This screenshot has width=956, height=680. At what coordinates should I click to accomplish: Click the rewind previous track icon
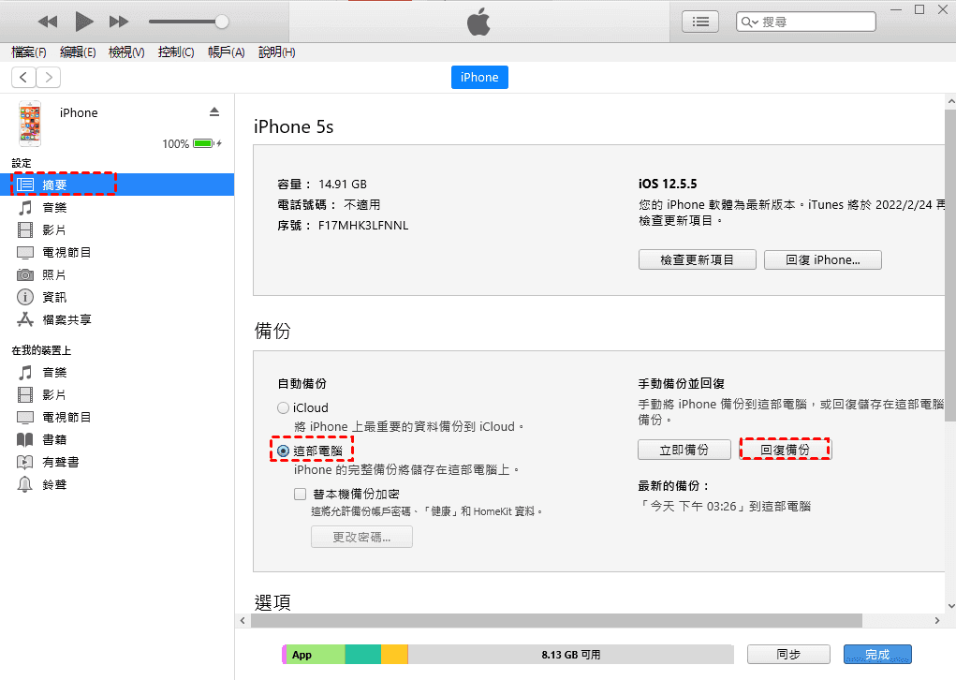click(x=49, y=21)
